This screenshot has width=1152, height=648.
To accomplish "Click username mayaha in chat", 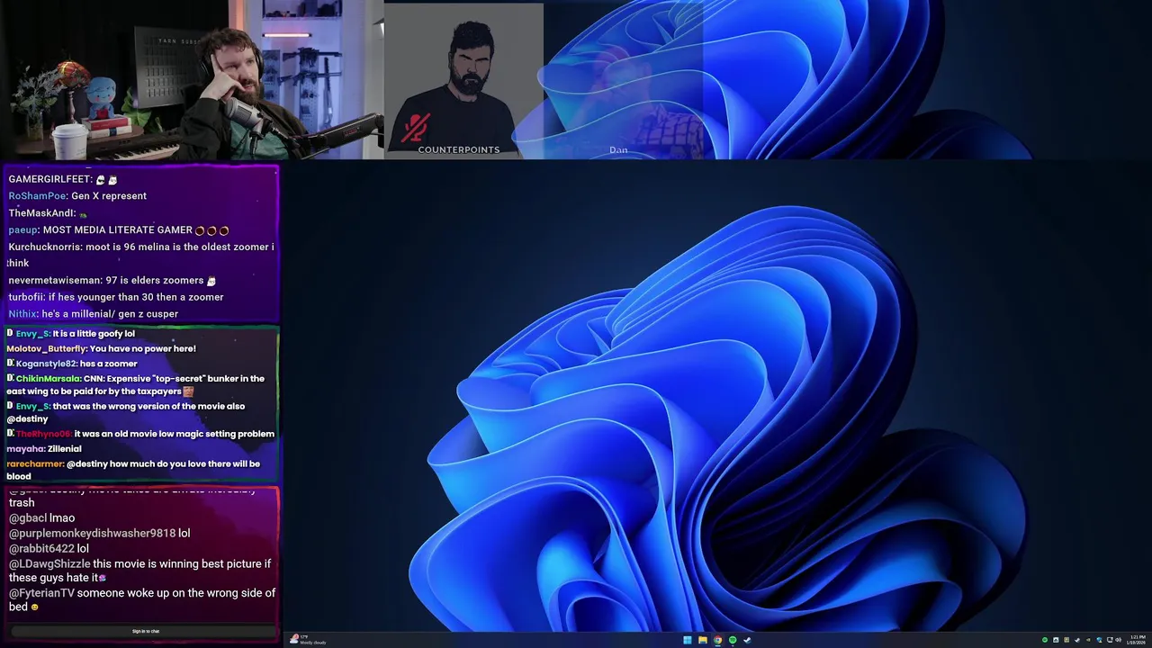I will point(26,448).
